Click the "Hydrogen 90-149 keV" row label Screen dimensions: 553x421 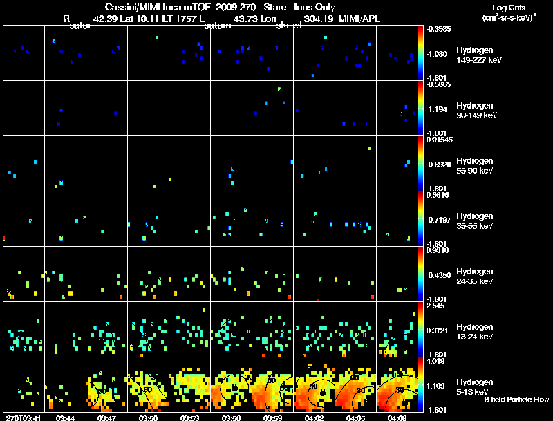(477, 111)
